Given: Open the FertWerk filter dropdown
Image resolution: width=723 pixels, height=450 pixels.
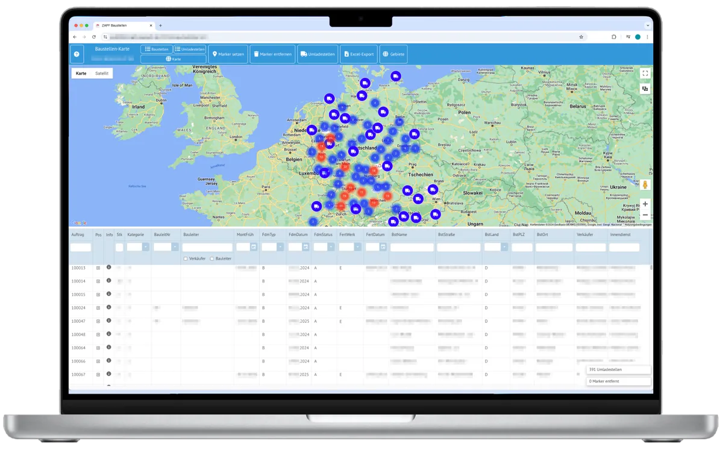Looking at the screenshot, I should point(357,247).
